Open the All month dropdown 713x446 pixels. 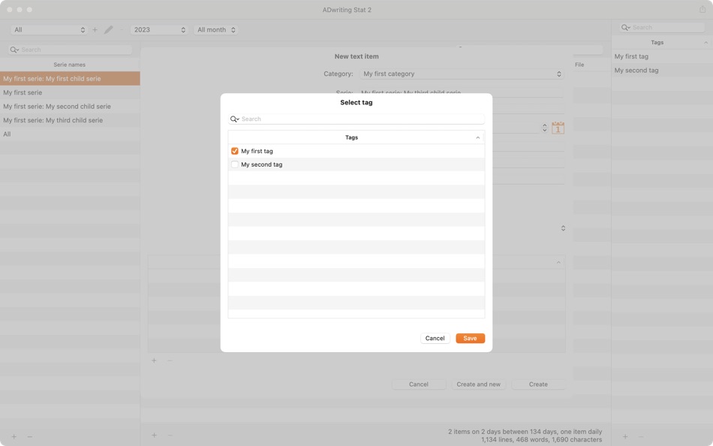click(x=216, y=29)
